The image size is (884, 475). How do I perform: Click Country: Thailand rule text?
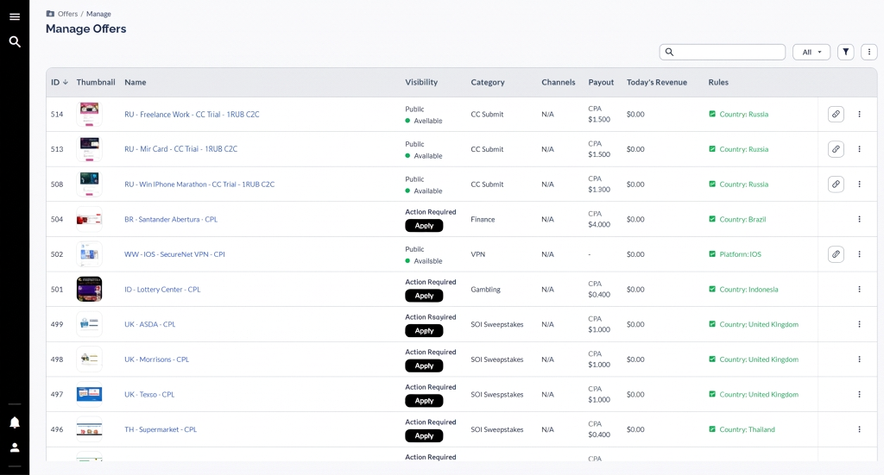(747, 429)
